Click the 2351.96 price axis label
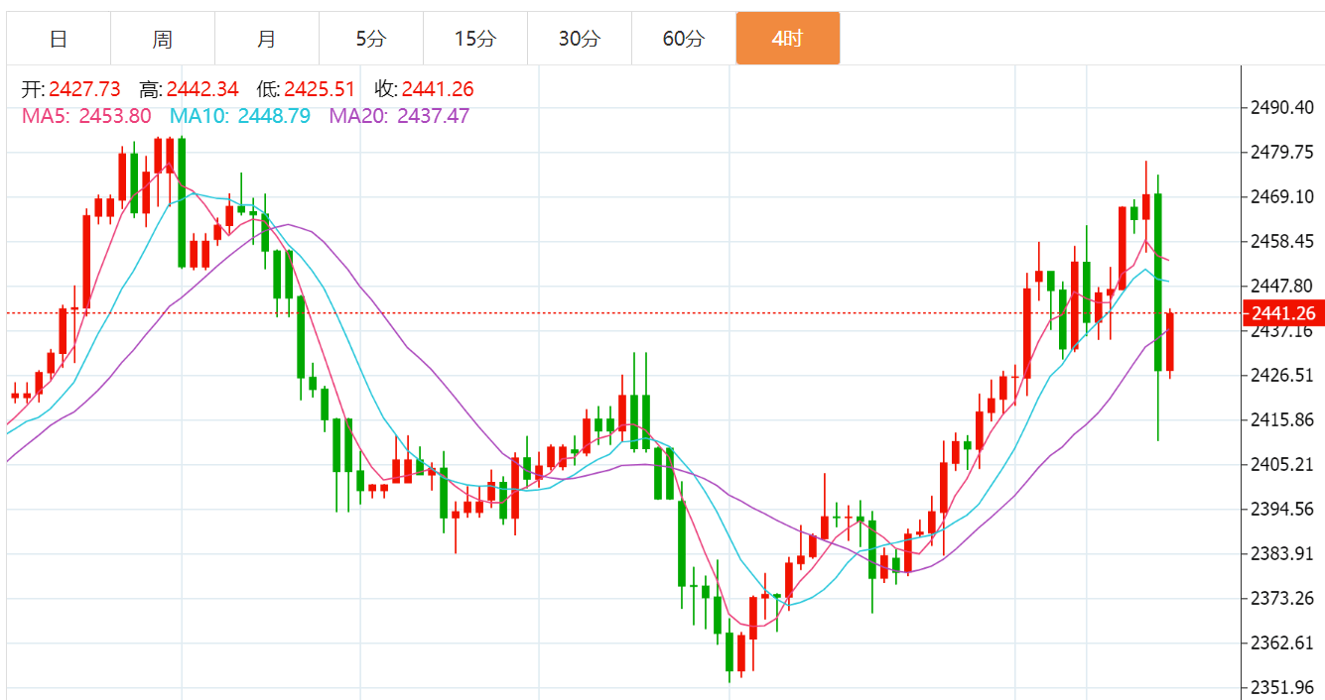 [1282, 687]
